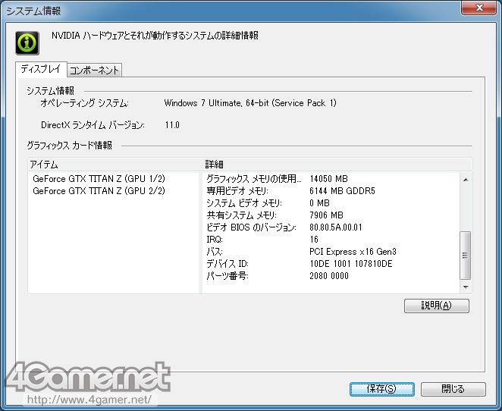502x411 pixels.
Task: Click the 説明(A) button
Action: point(436,306)
